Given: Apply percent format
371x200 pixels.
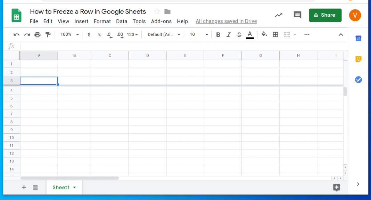Looking at the screenshot, I should pos(99,34).
